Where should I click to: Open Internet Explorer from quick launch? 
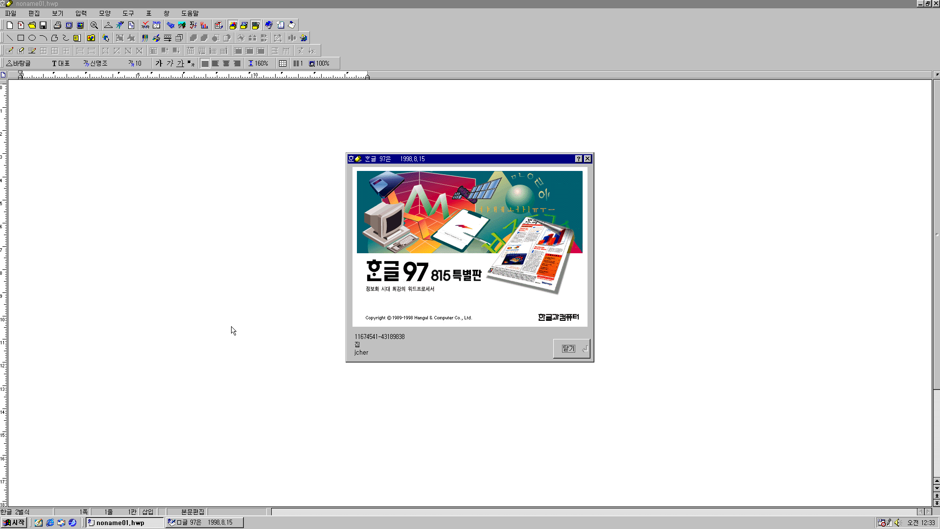tap(50, 523)
